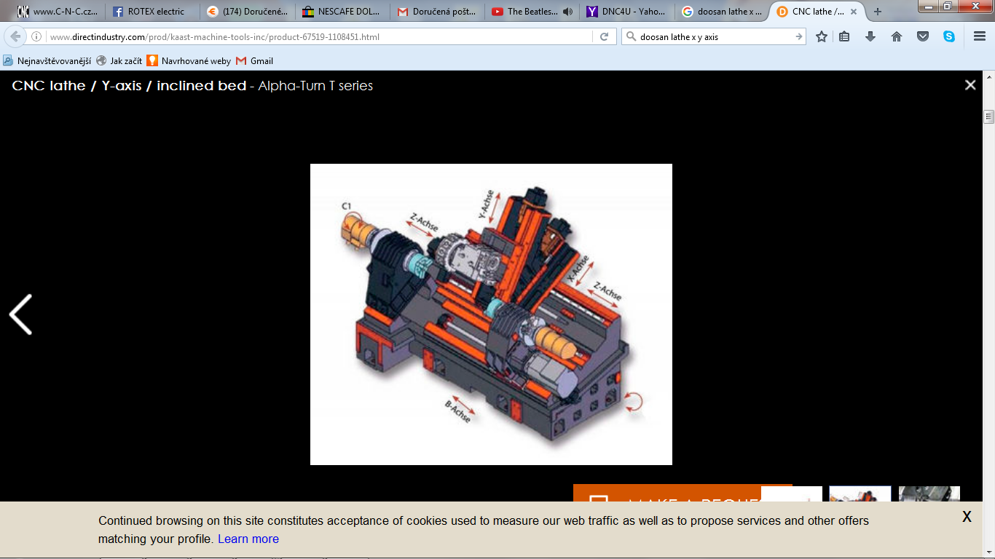Open the Firefox hamburger menu
The height and width of the screenshot is (559, 995).
pyautogui.click(x=980, y=36)
